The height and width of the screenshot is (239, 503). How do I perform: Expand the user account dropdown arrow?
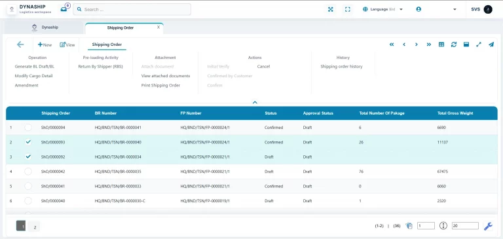(455, 9)
